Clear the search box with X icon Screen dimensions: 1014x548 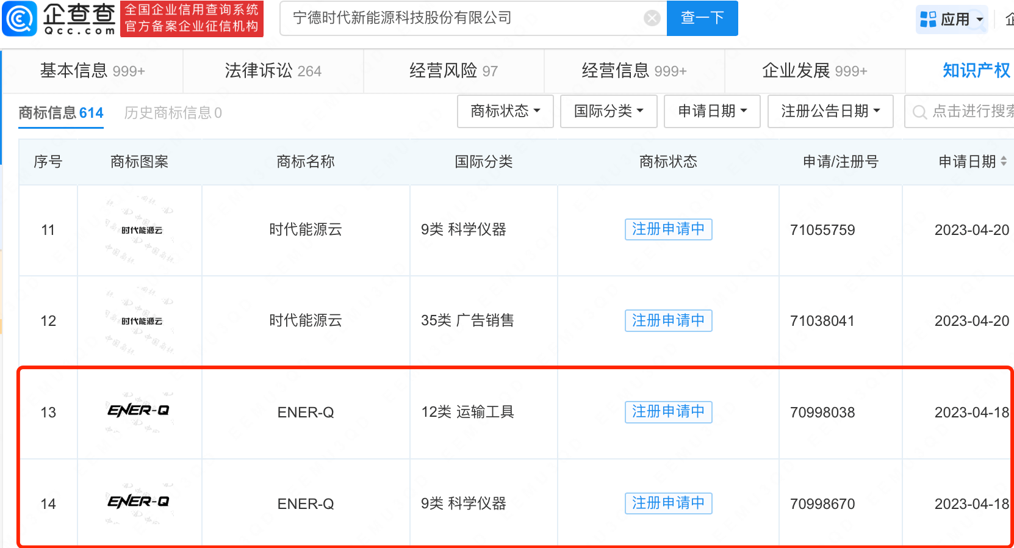652,18
